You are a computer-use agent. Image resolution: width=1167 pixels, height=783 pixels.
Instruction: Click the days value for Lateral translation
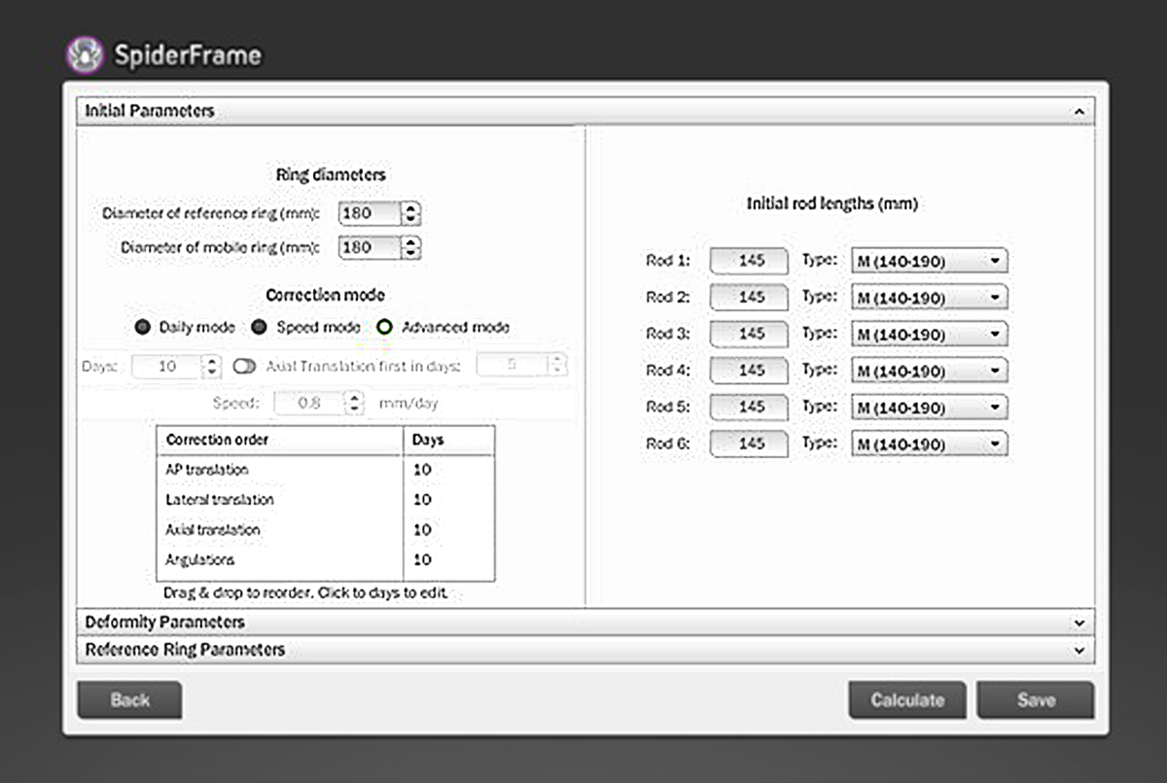pyautogui.click(x=422, y=500)
